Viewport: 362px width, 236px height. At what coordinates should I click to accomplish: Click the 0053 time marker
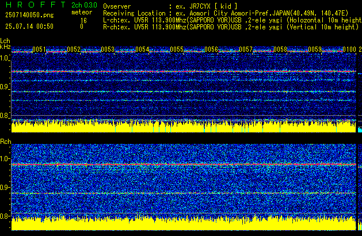(108, 50)
